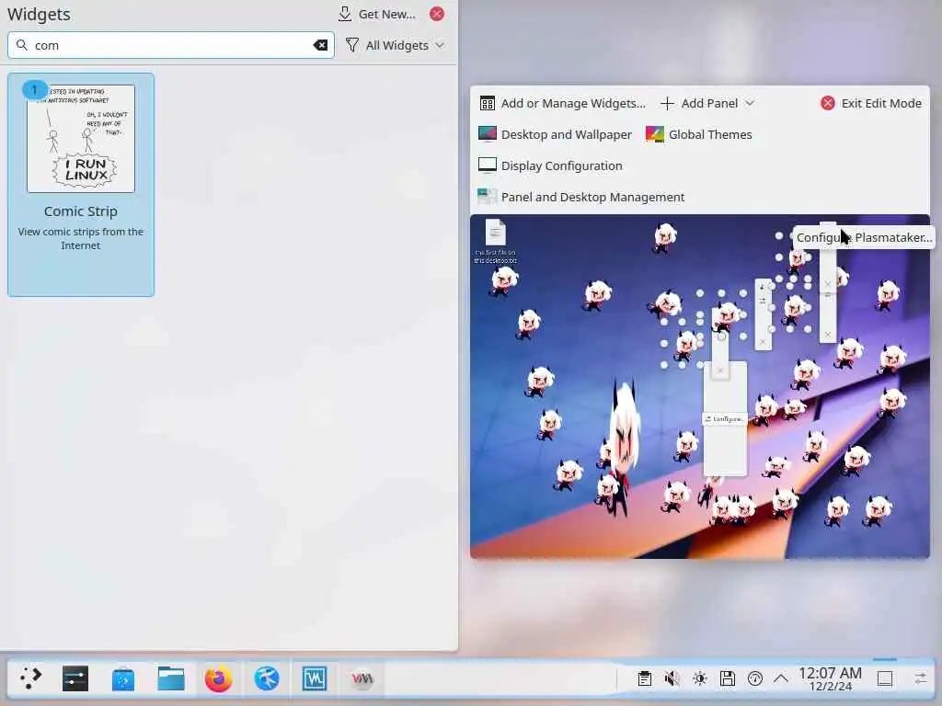This screenshot has width=942, height=706.
Task: Open the disk devices tray icon
Action: (x=728, y=679)
